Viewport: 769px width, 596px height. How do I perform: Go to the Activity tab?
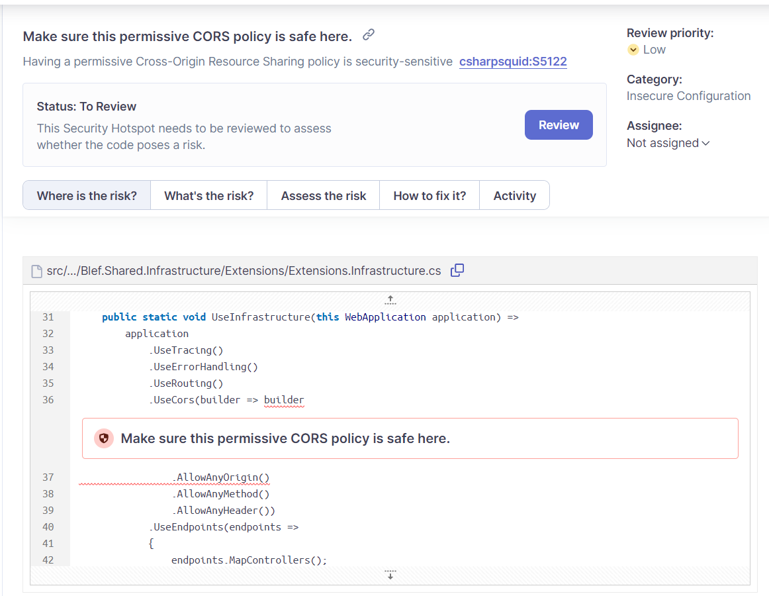tap(514, 195)
